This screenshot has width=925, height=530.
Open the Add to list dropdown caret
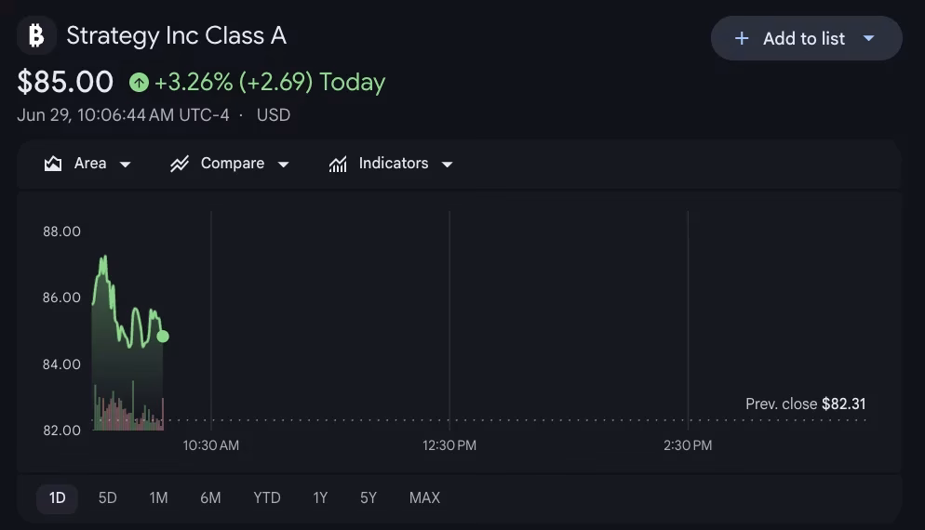tap(868, 38)
